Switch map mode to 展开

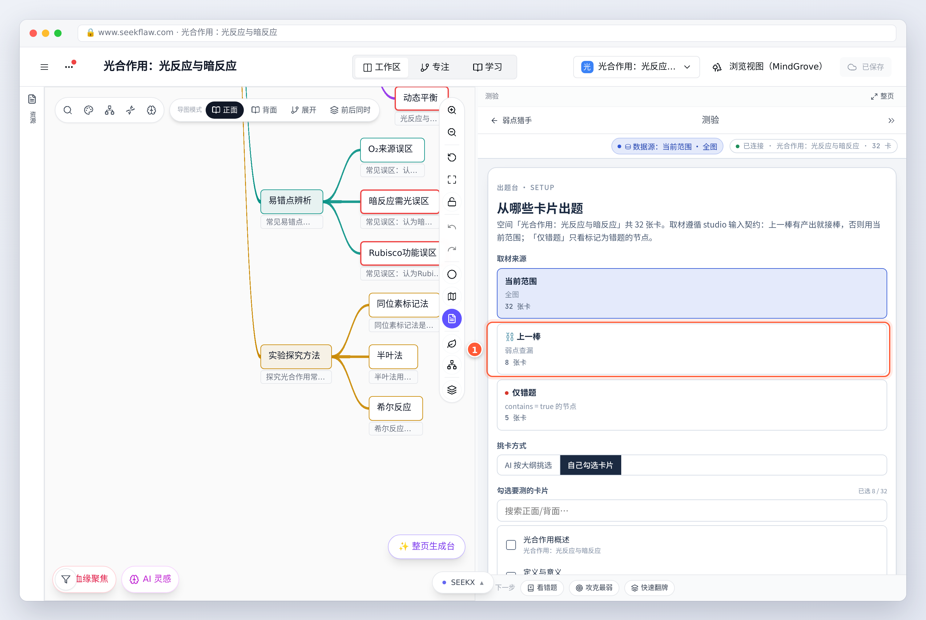[x=304, y=110]
